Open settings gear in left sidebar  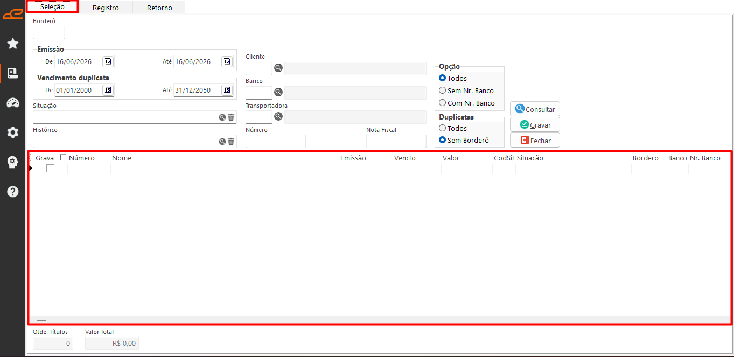click(x=13, y=132)
